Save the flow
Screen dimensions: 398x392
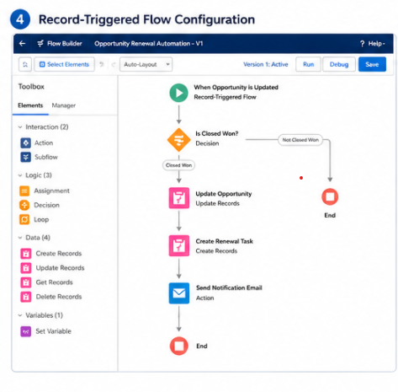pos(372,64)
